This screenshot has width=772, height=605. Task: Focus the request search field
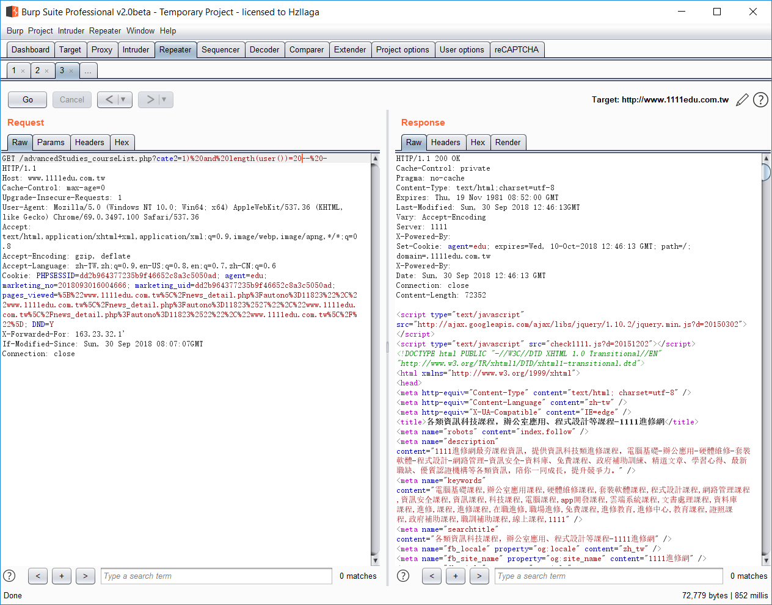tap(216, 576)
